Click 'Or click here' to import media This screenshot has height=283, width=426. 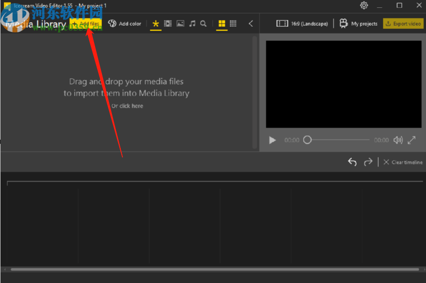coord(127,106)
